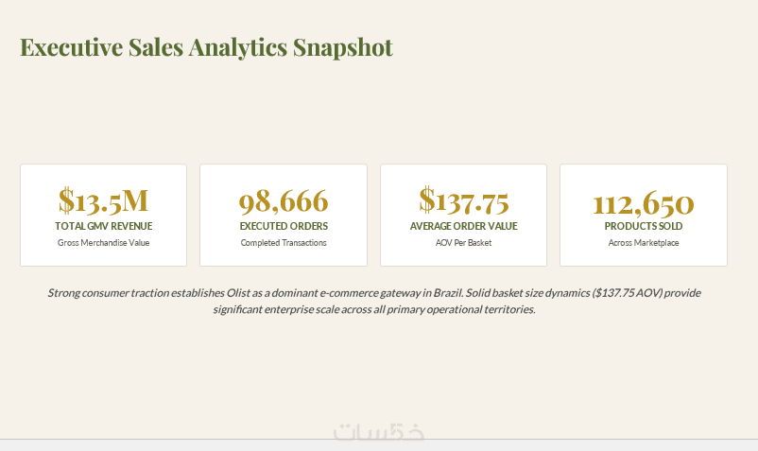Screen dimensions: 758x451
Task: Select the 98,666 orders figure
Action: tap(284, 201)
